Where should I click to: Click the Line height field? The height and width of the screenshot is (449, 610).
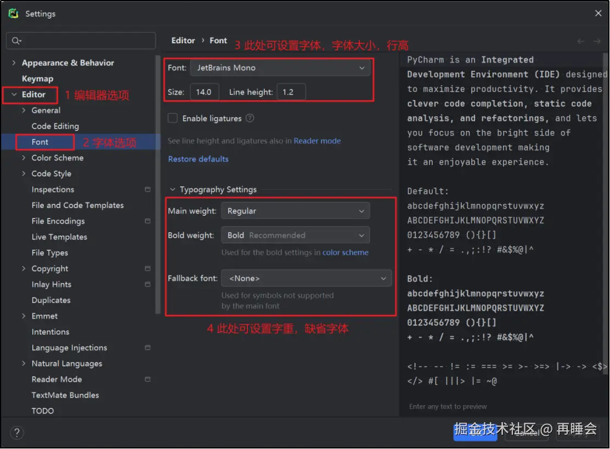click(291, 92)
